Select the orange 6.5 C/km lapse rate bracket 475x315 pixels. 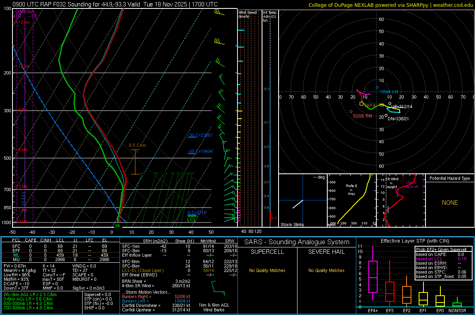click(x=135, y=162)
